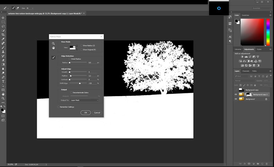This screenshot has height=167, width=274.
Task: Open the layer blend mode dropdown
Action: tap(244, 81)
